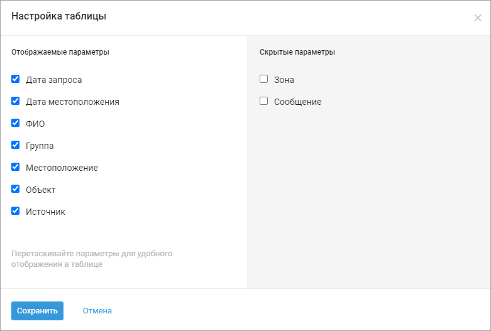This screenshot has width=491, height=331.
Task: Uncheck the Дата запроса checkbox
Action: coord(16,79)
